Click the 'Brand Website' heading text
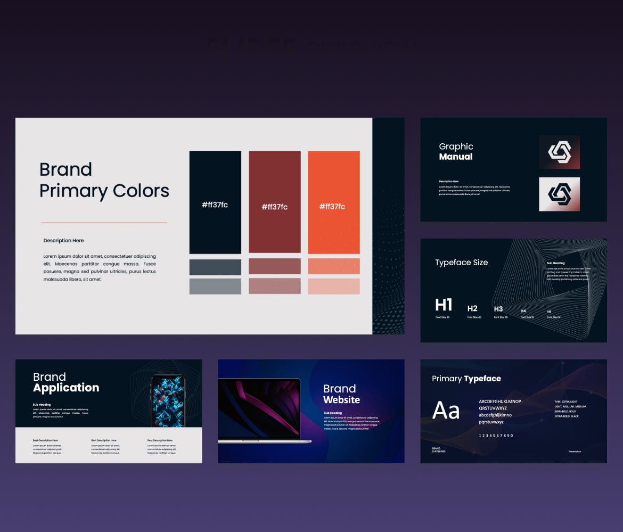 point(341,394)
